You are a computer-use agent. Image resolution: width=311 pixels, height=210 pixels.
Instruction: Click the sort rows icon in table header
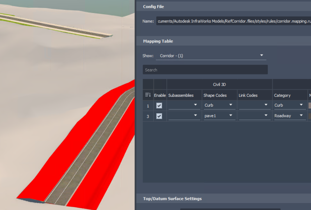coord(148,95)
